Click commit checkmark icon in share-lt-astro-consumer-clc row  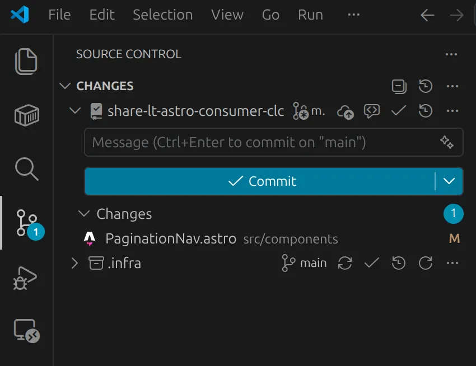(399, 111)
